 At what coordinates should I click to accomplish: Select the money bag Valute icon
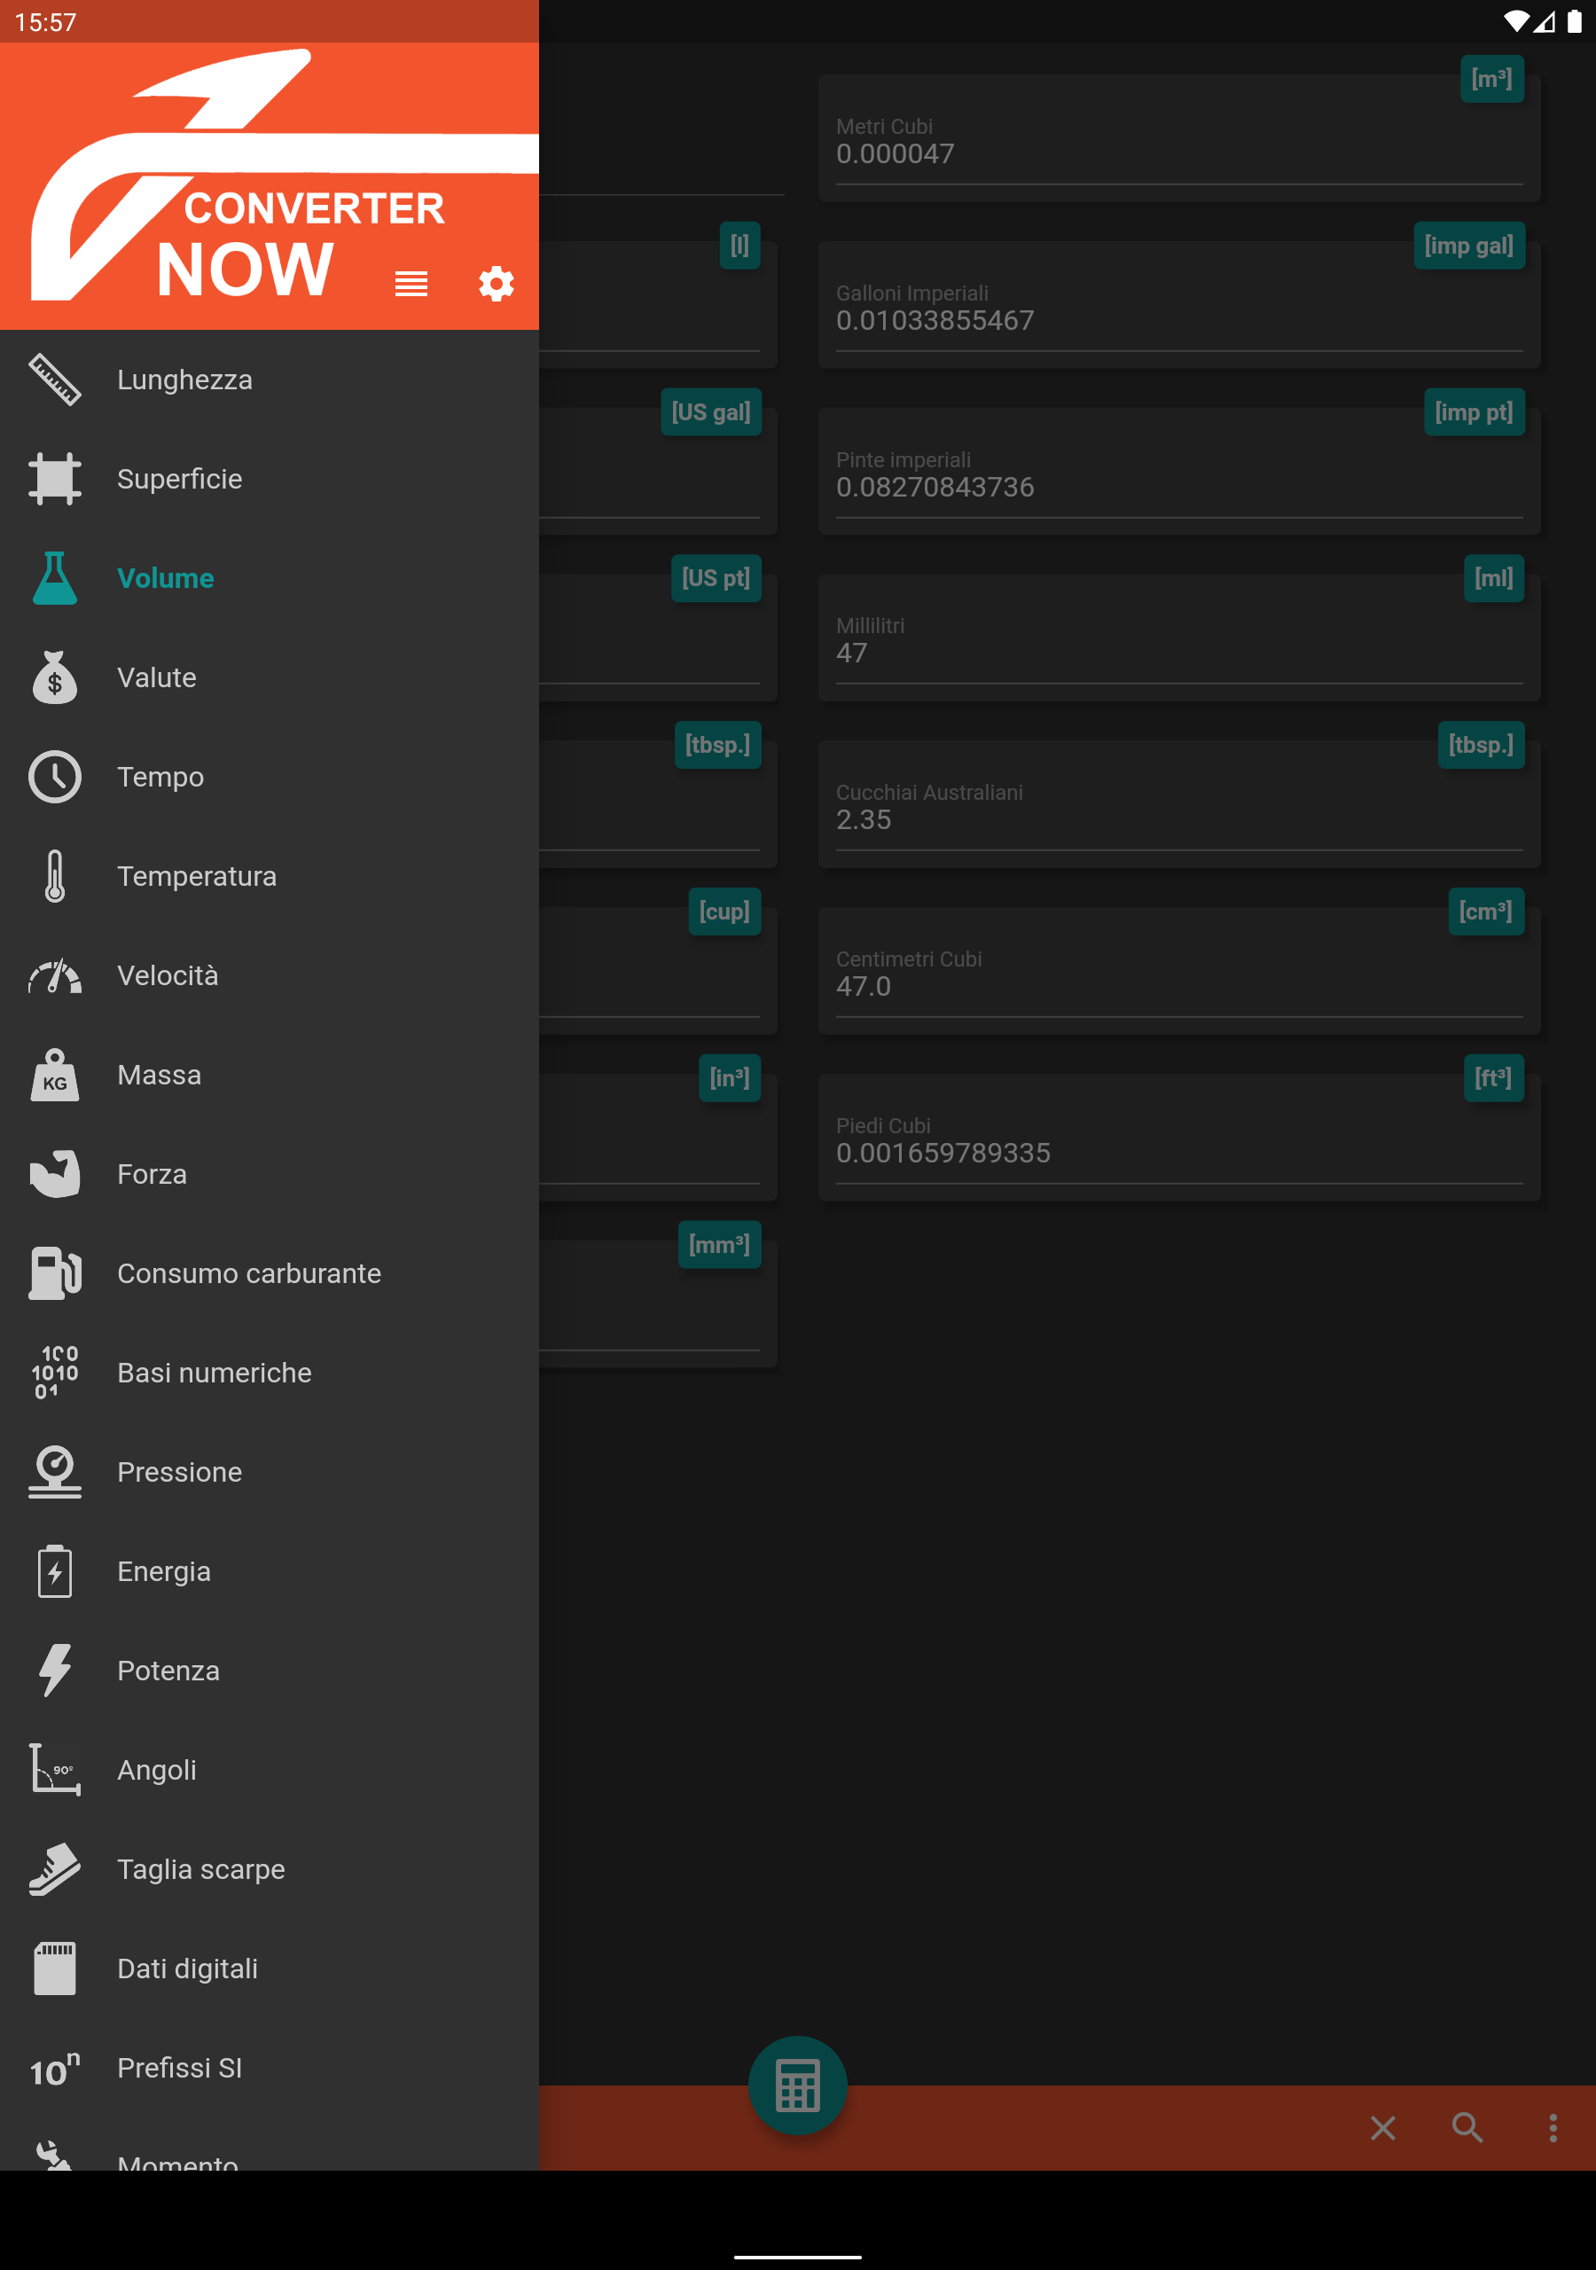click(x=54, y=677)
